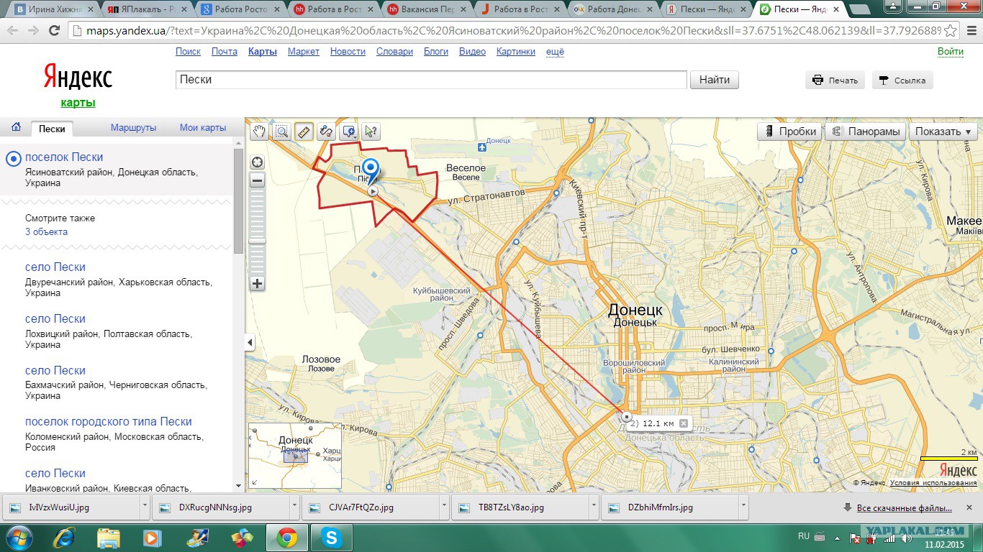This screenshot has height=552, width=983.
Task: Close the 12.1 км distance label
Action: point(684,423)
